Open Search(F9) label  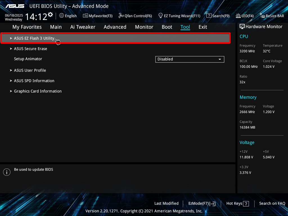(x=221, y=16)
